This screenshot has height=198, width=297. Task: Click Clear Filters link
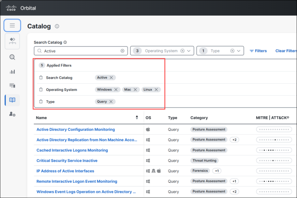(x=286, y=51)
